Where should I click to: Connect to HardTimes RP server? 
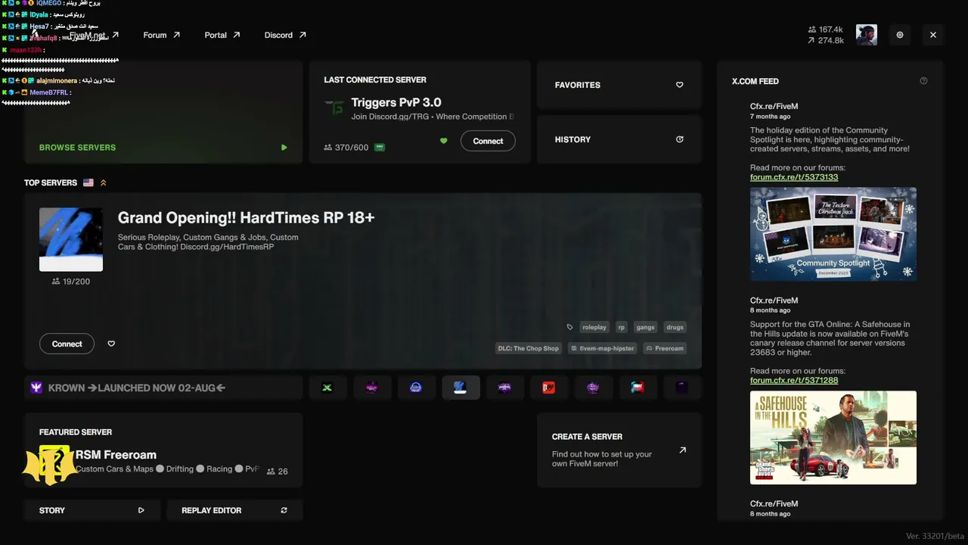(67, 344)
